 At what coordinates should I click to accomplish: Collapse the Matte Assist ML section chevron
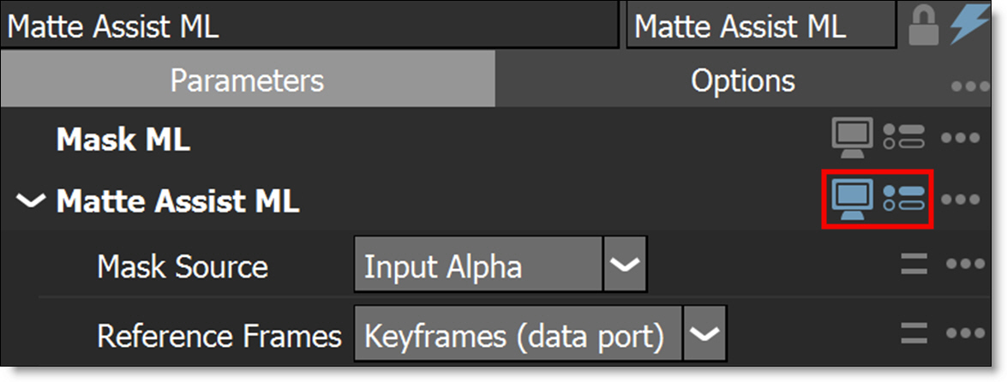pyautogui.click(x=32, y=201)
